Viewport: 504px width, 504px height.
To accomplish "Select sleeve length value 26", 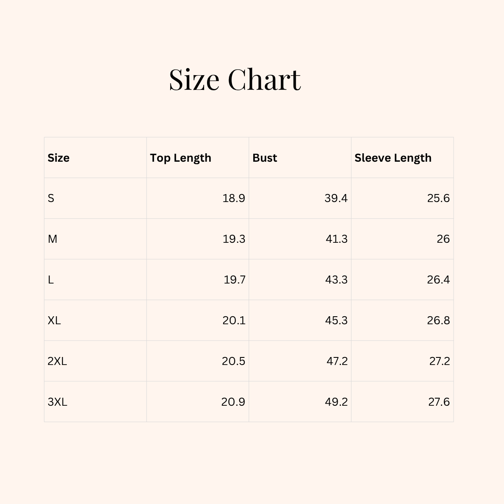I will pyautogui.click(x=443, y=239).
